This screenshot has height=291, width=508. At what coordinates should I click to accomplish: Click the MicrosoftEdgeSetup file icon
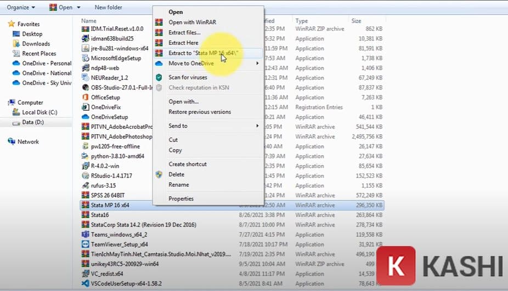coord(85,58)
